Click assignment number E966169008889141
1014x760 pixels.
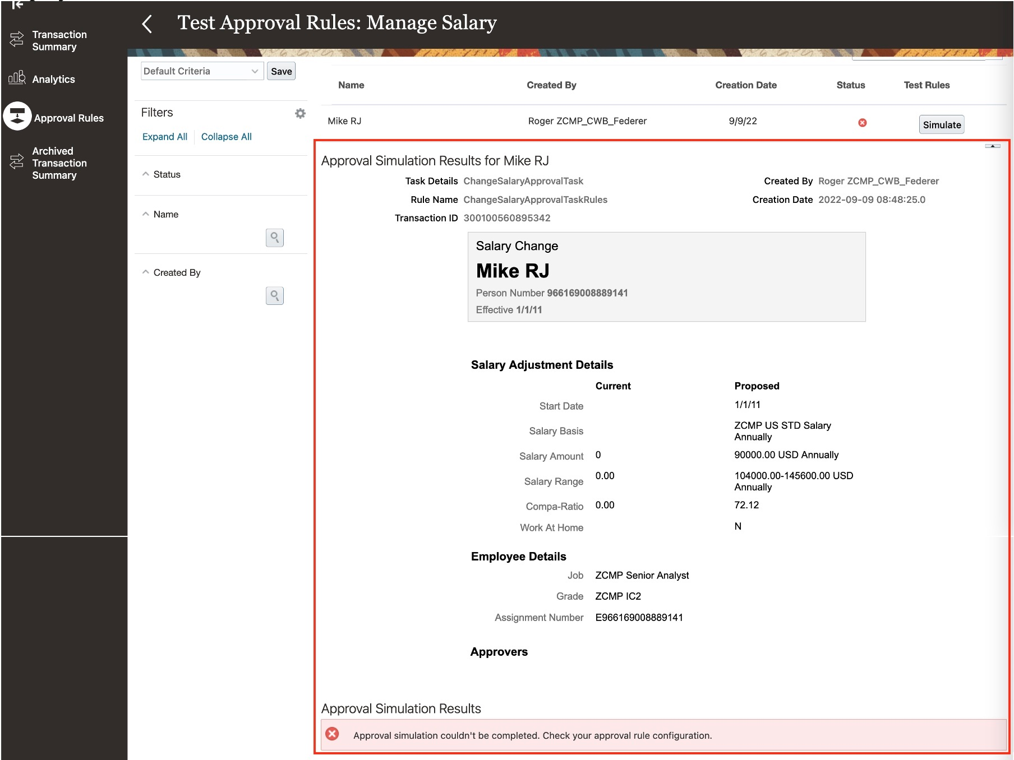click(x=639, y=618)
